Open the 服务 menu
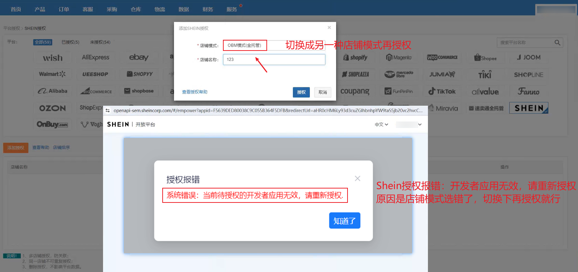578x272 pixels. [x=232, y=9]
